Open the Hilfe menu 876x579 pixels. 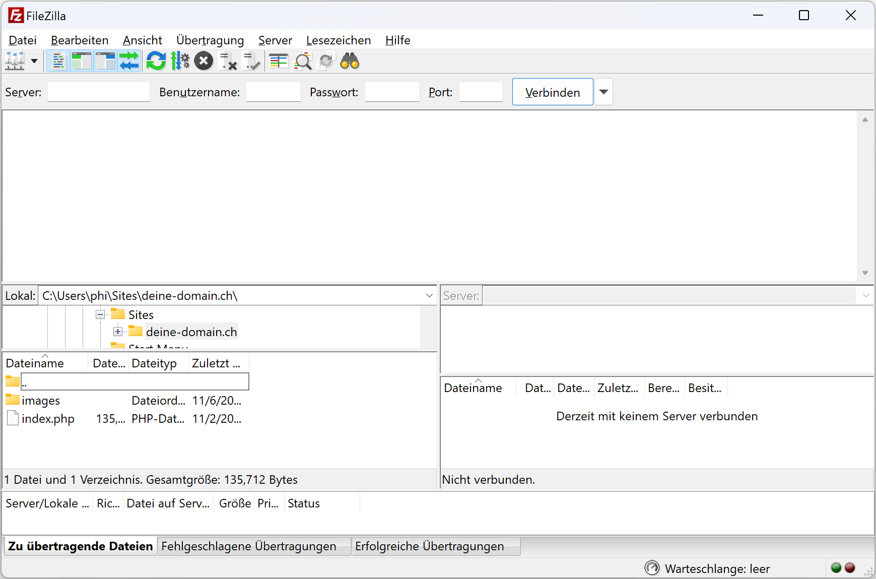[398, 40]
